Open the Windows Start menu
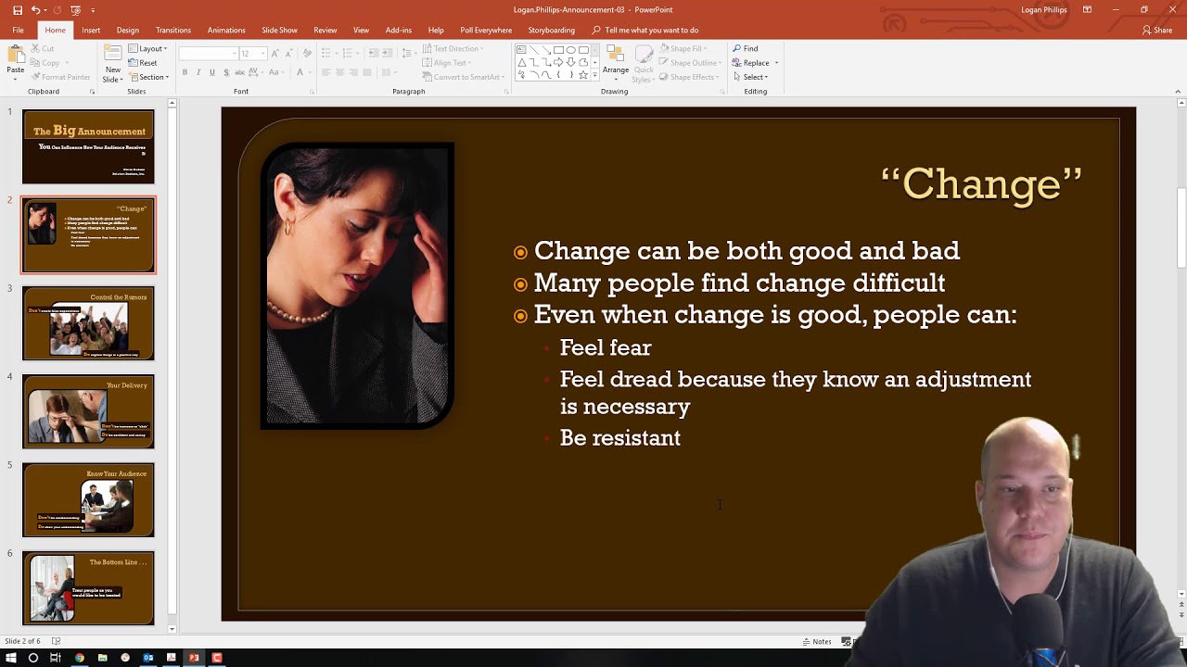 coord(10,658)
